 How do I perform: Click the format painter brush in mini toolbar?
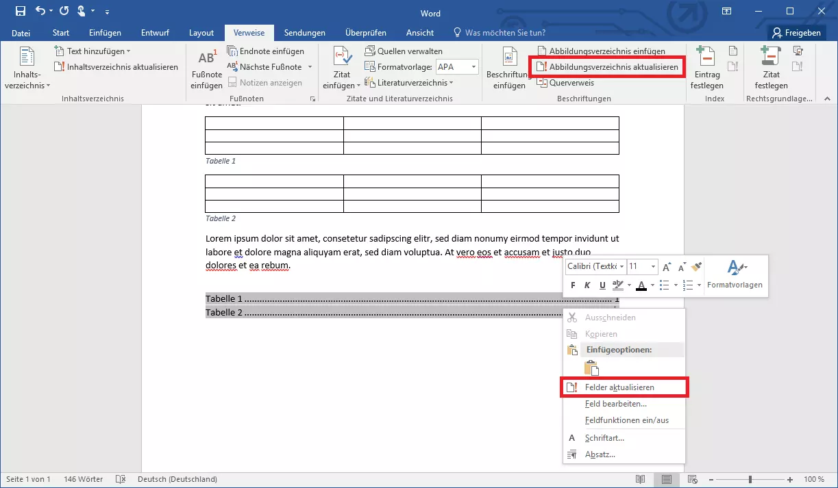(x=697, y=267)
